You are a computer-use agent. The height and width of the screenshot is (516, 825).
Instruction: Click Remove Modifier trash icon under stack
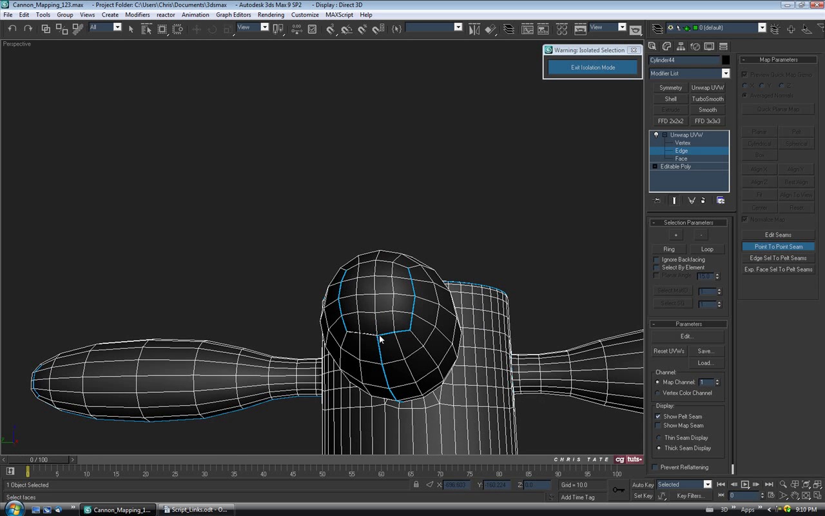[703, 201]
